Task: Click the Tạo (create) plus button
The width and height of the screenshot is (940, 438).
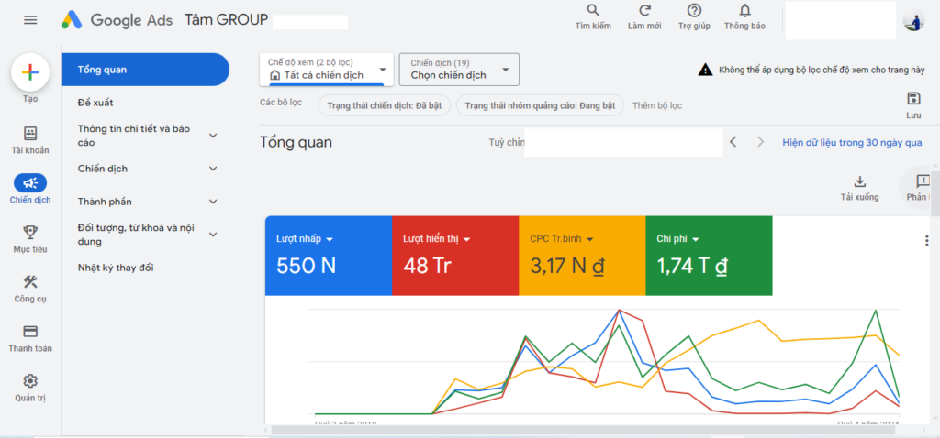Action: (x=30, y=72)
